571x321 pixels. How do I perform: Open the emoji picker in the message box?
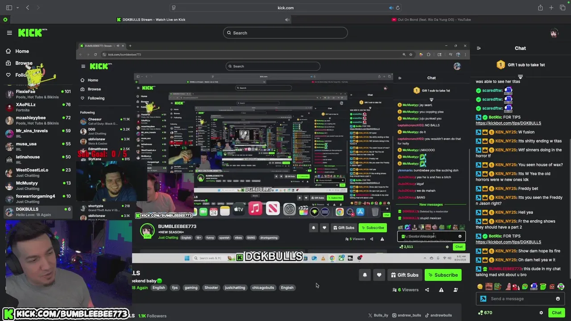click(x=558, y=299)
